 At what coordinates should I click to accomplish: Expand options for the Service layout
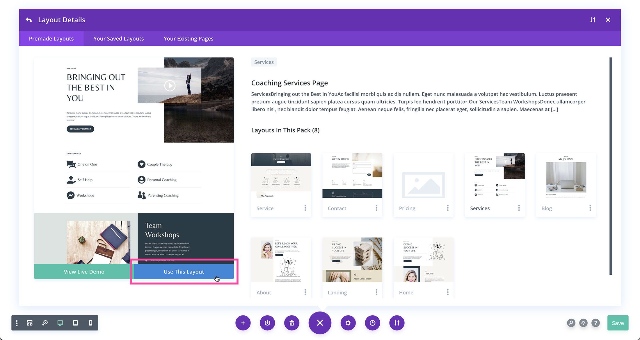pos(305,208)
